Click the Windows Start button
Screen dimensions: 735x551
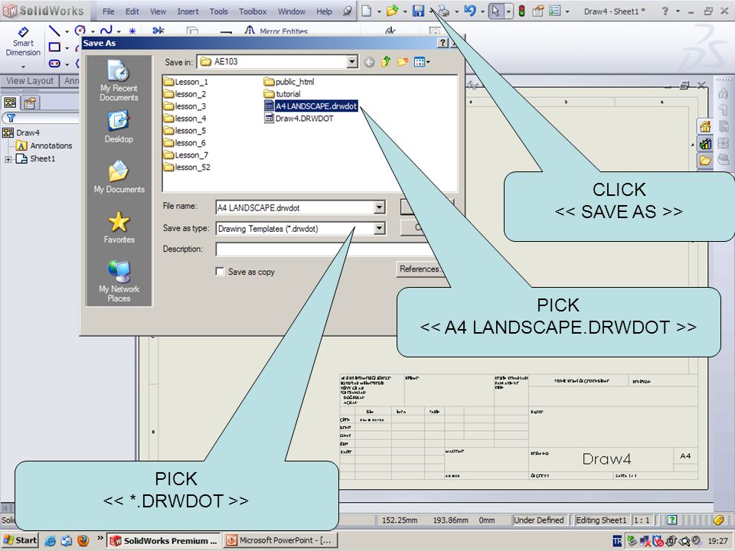click(x=20, y=541)
